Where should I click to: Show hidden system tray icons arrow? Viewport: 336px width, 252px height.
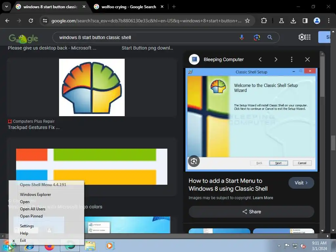pyautogui.click(x=279, y=246)
